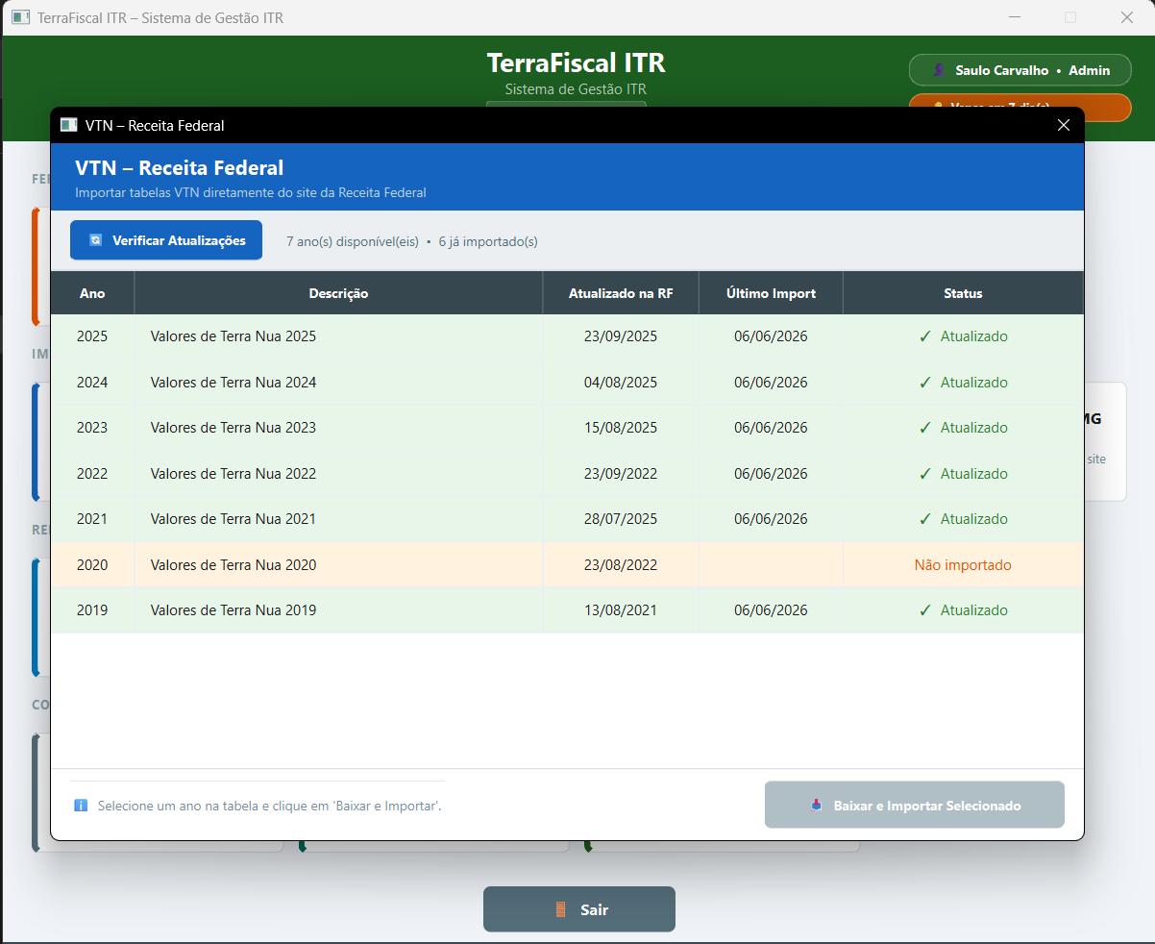Click the blue info icon in dialog footer
1155x944 pixels.
[x=81, y=806]
